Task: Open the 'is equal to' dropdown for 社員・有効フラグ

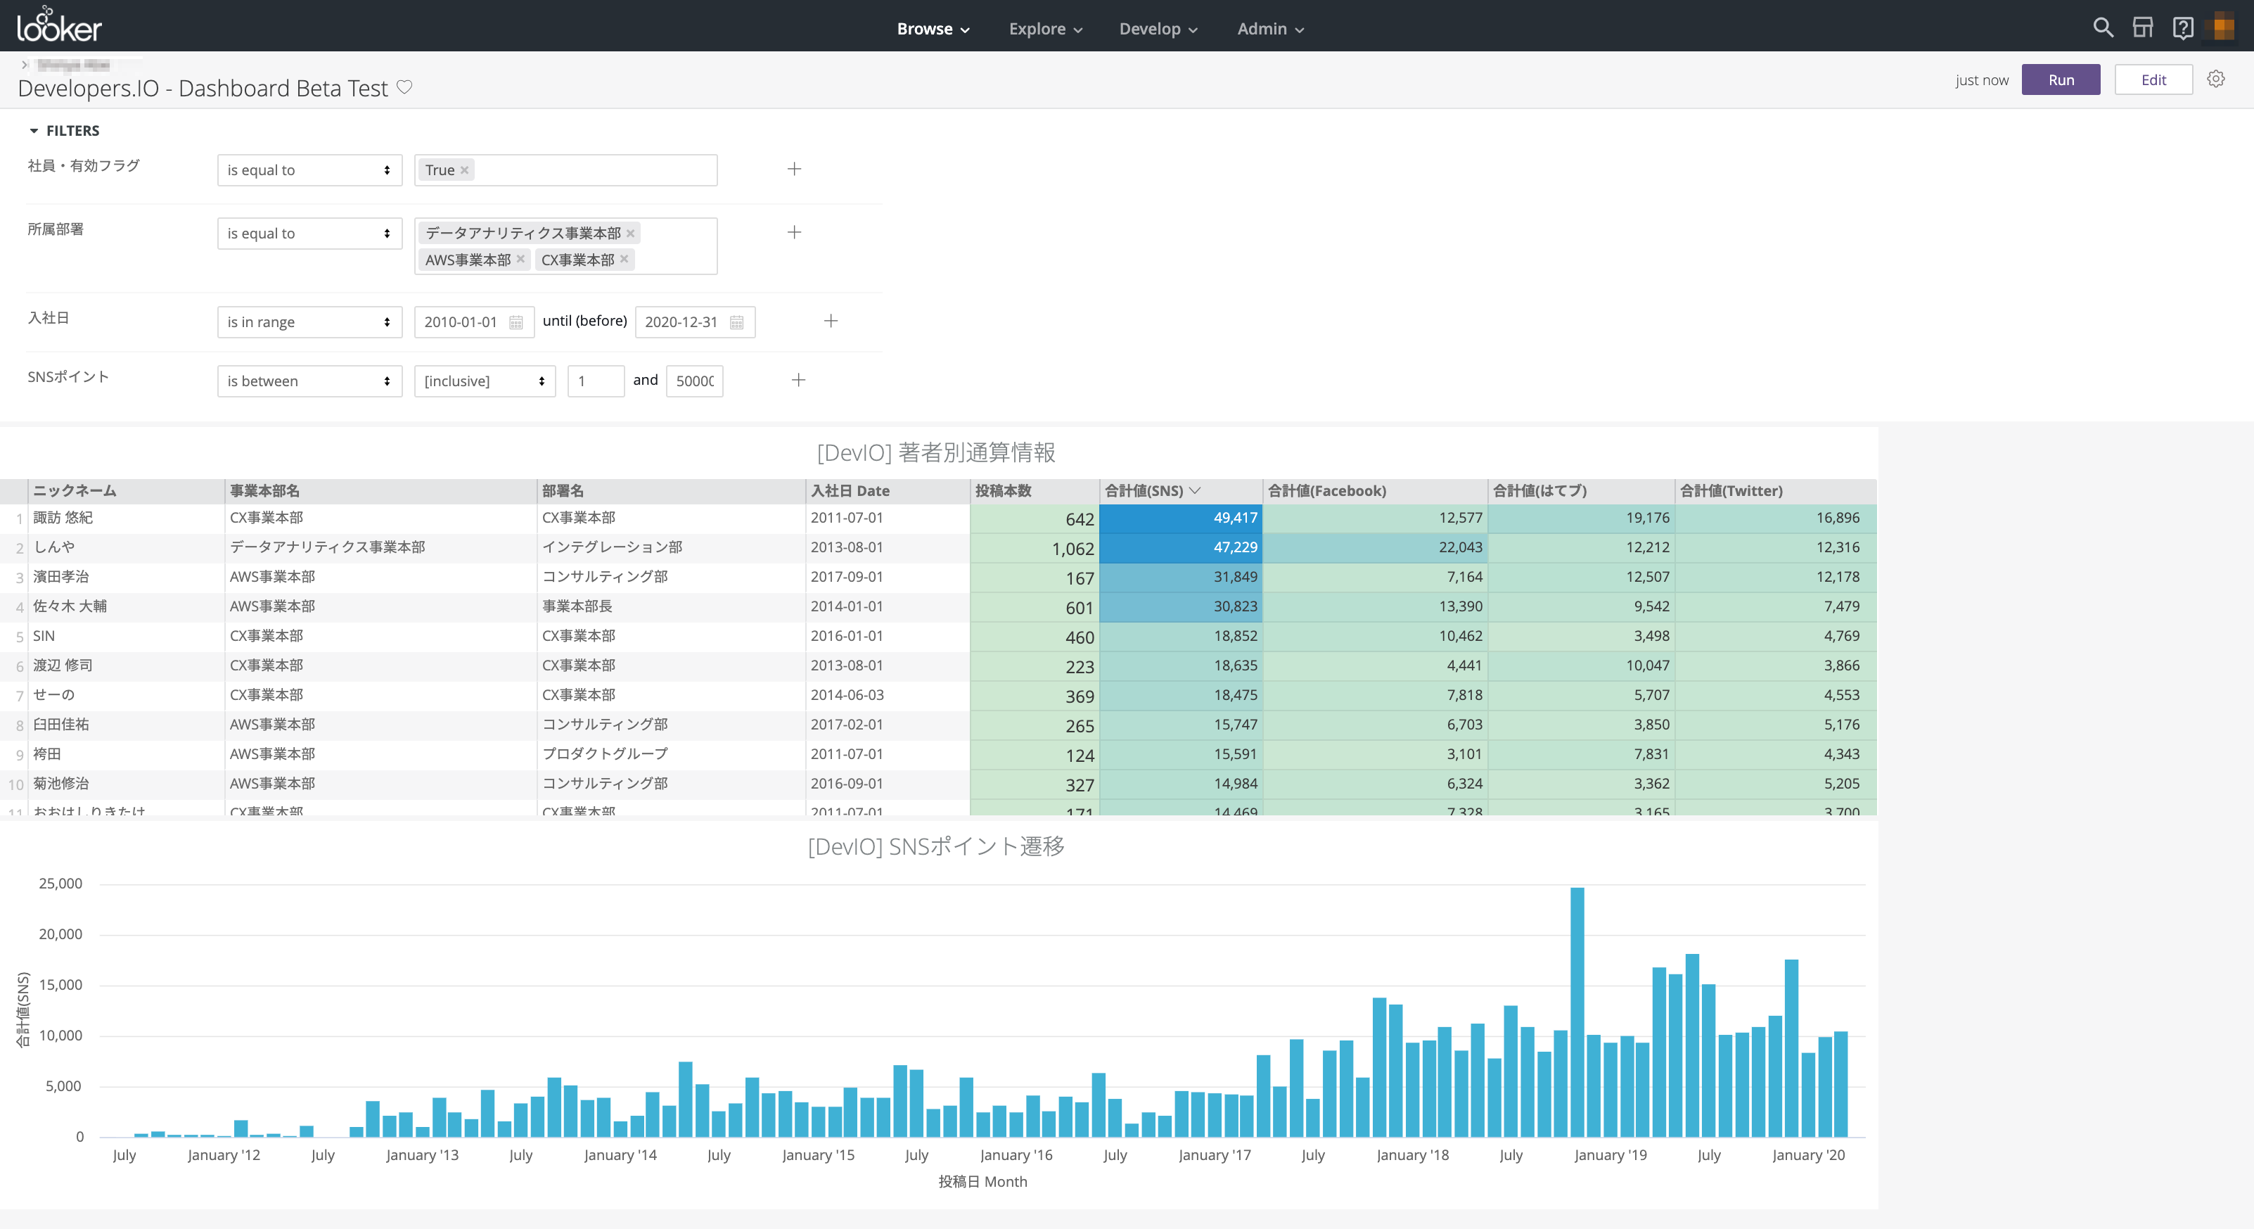Action: tap(309, 170)
